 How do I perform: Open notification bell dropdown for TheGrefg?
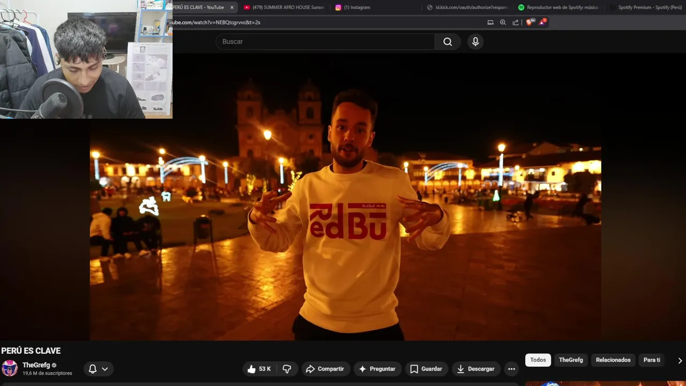click(x=98, y=369)
